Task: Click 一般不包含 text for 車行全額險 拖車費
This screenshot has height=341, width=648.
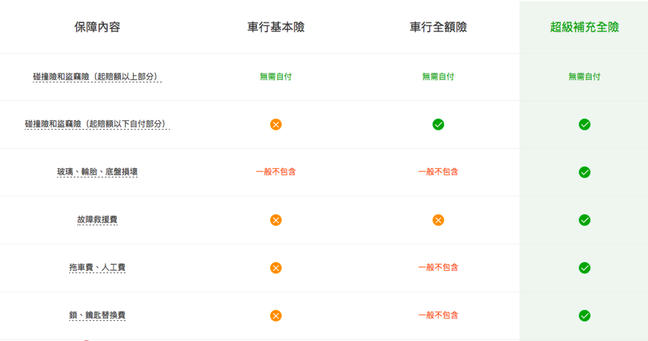Action: 438,268
